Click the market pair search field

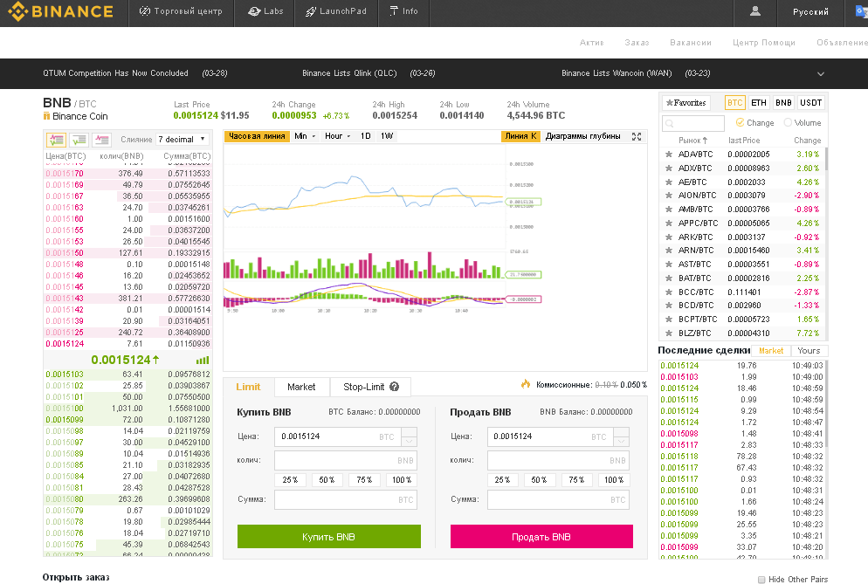[x=693, y=123]
